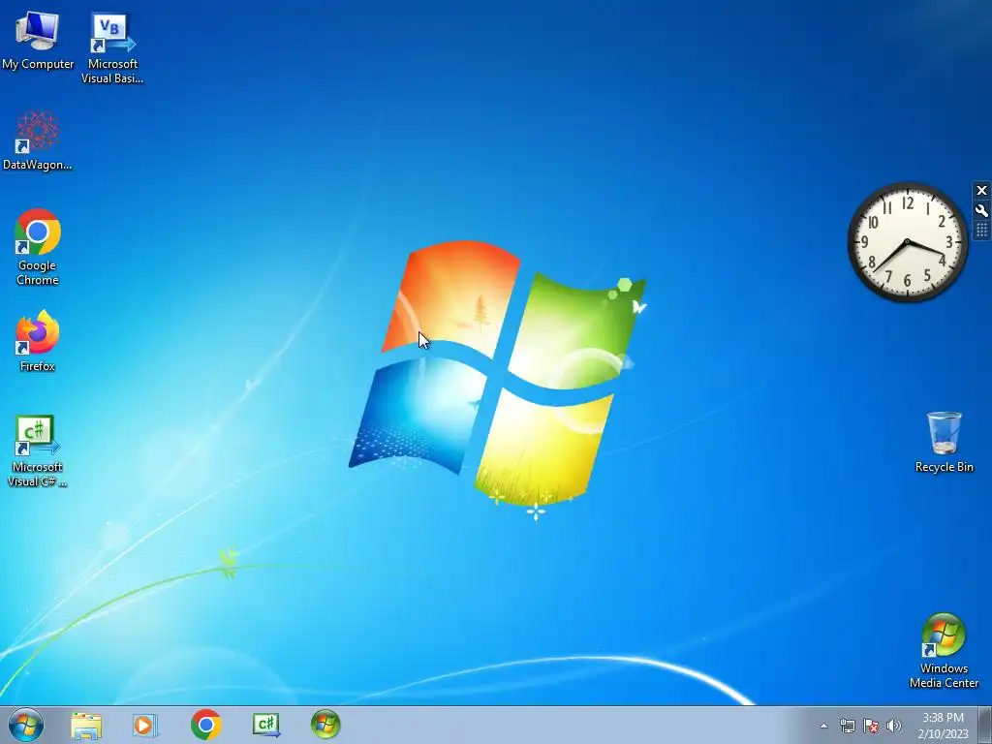Viewport: 992px width, 744px height.
Task: Select the Windows Media Center desktop shortcut
Action: point(944,651)
